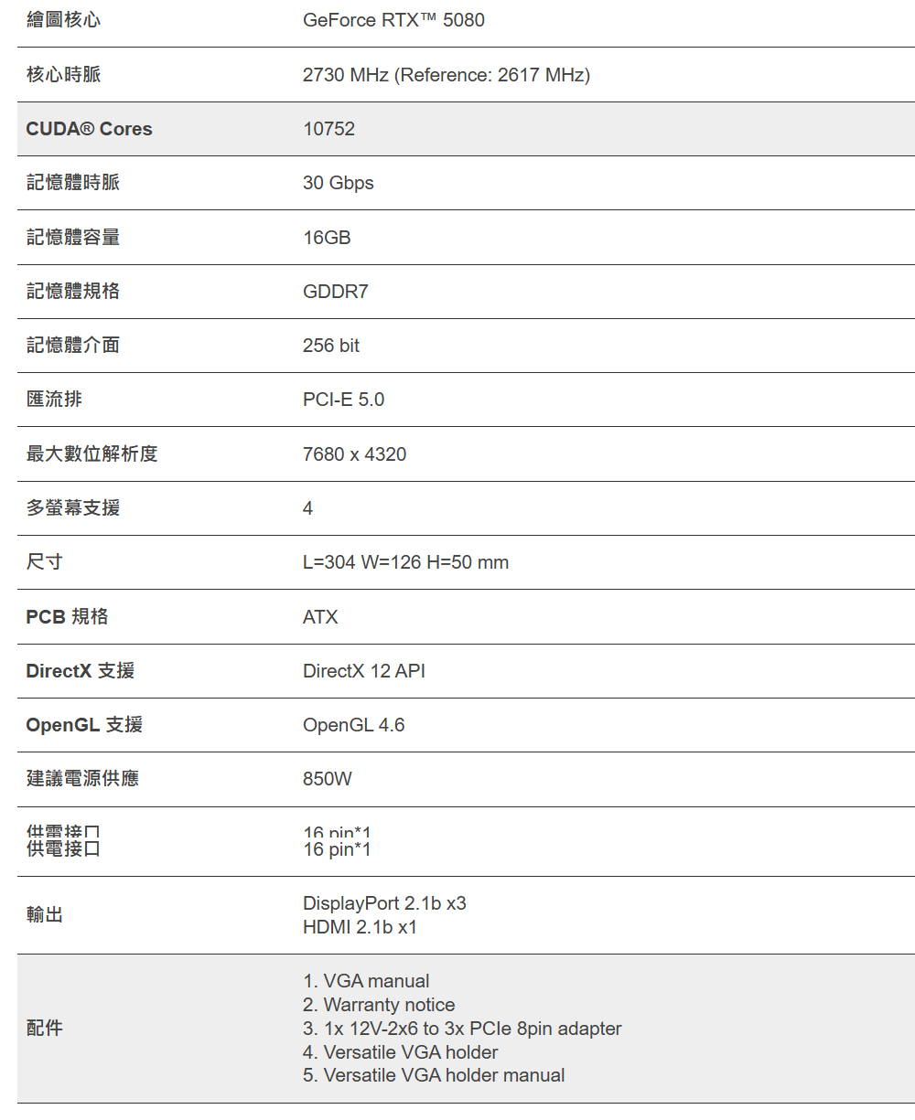
Task: Select the 10752 CUDA cores value
Action: 328,129
